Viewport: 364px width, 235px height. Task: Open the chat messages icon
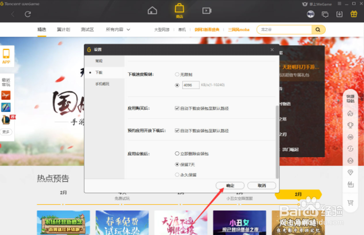[x=325, y=14]
